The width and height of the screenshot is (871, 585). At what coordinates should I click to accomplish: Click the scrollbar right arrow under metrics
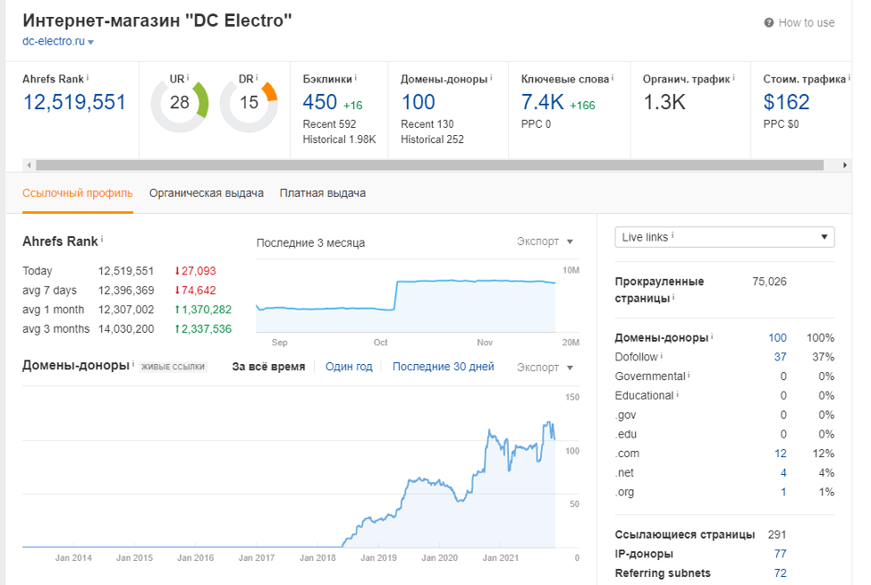pos(845,165)
